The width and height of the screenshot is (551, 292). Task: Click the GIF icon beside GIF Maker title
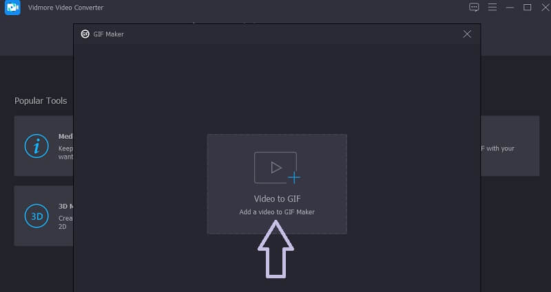point(85,34)
